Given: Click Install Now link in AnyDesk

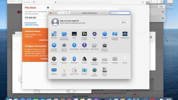Looking at the screenshot, I should (x=44, y=40).
